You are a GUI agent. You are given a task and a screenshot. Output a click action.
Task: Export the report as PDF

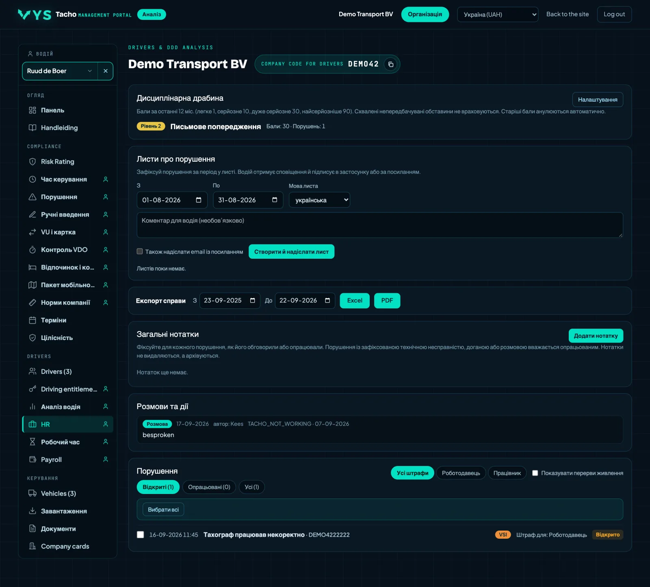387,301
